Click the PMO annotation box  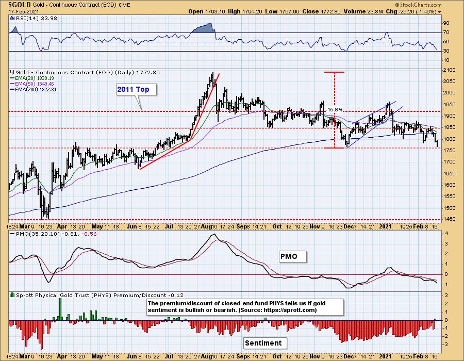click(x=292, y=256)
